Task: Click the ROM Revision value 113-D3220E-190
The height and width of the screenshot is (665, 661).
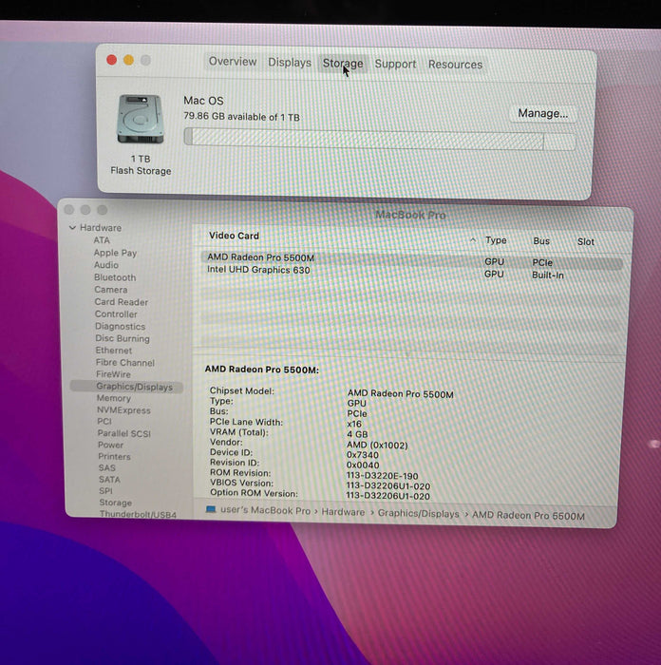Action: [x=382, y=476]
